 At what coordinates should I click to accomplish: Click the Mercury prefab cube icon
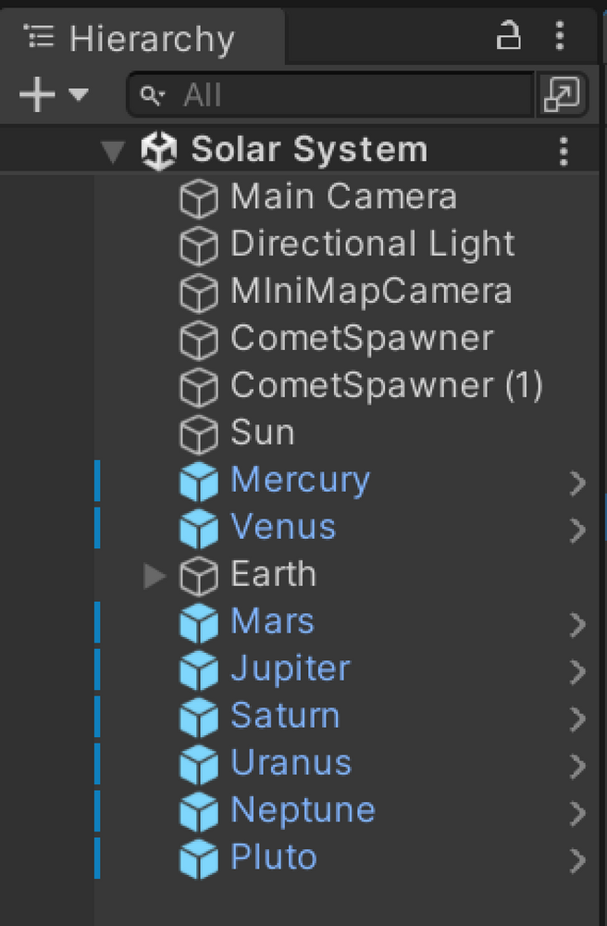[197, 481]
